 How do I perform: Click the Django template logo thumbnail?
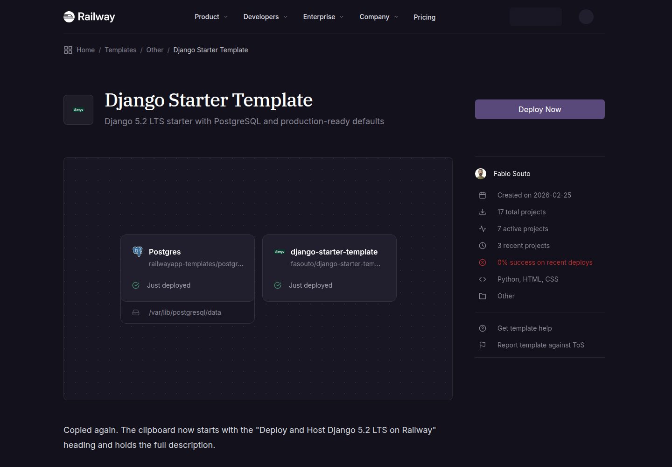(x=78, y=110)
